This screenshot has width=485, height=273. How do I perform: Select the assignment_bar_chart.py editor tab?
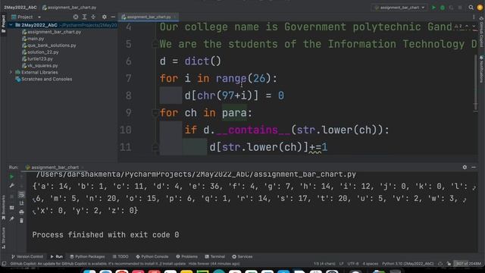pyautogui.click(x=149, y=17)
